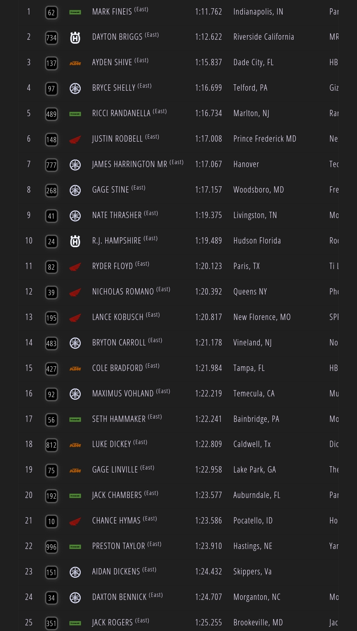This screenshot has height=631, width=357.
Task: Click number badge 996 for Preston Taylor
Action: (x=51, y=547)
